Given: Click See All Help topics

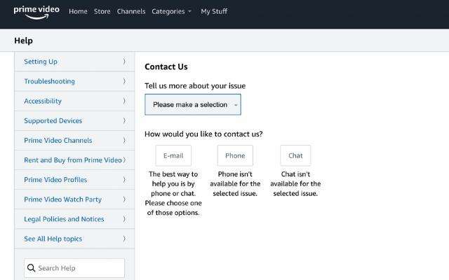Looking at the screenshot, I should click(53, 239).
